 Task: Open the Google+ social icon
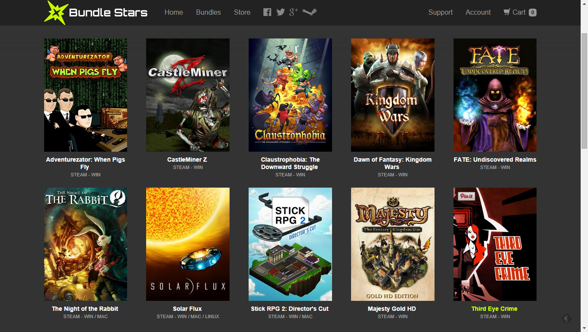click(294, 12)
